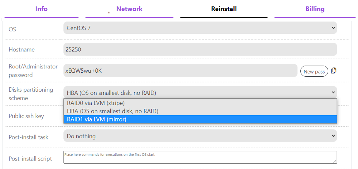Viewport: 358px width, 169px height.
Task: Generate a password with New pass button
Action: coord(314,71)
